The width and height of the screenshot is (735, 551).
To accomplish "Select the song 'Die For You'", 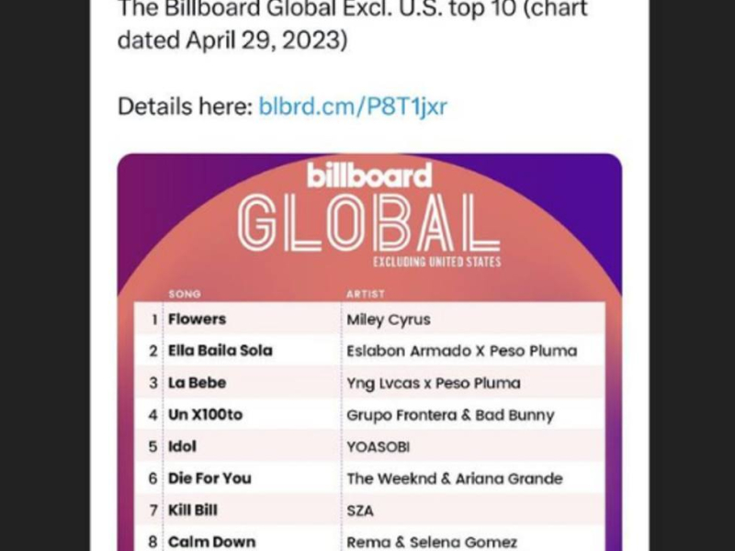I will 209,478.
